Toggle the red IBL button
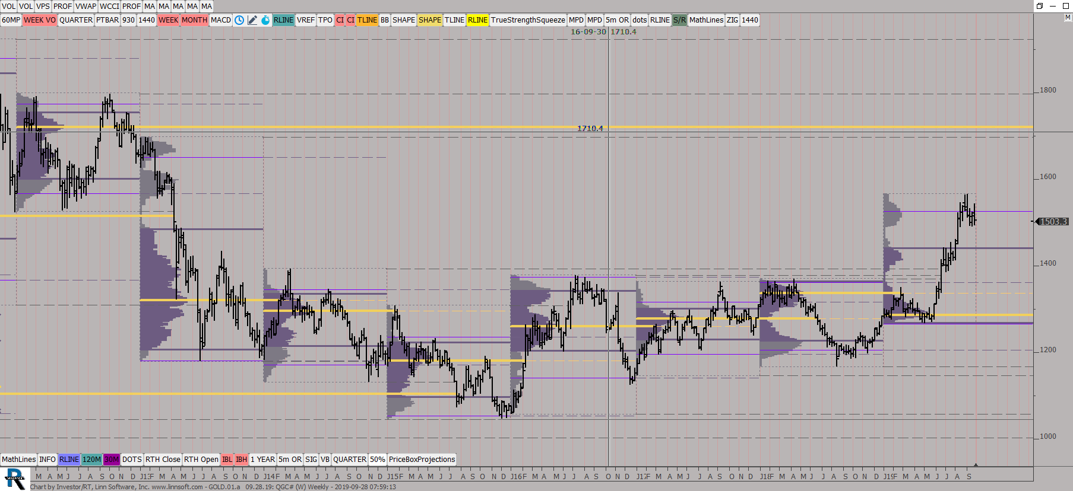This screenshot has width=1073, height=491. (x=227, y=460)
